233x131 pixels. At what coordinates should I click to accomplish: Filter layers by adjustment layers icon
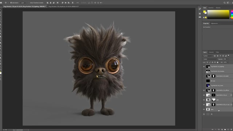(x=218, y=56)
